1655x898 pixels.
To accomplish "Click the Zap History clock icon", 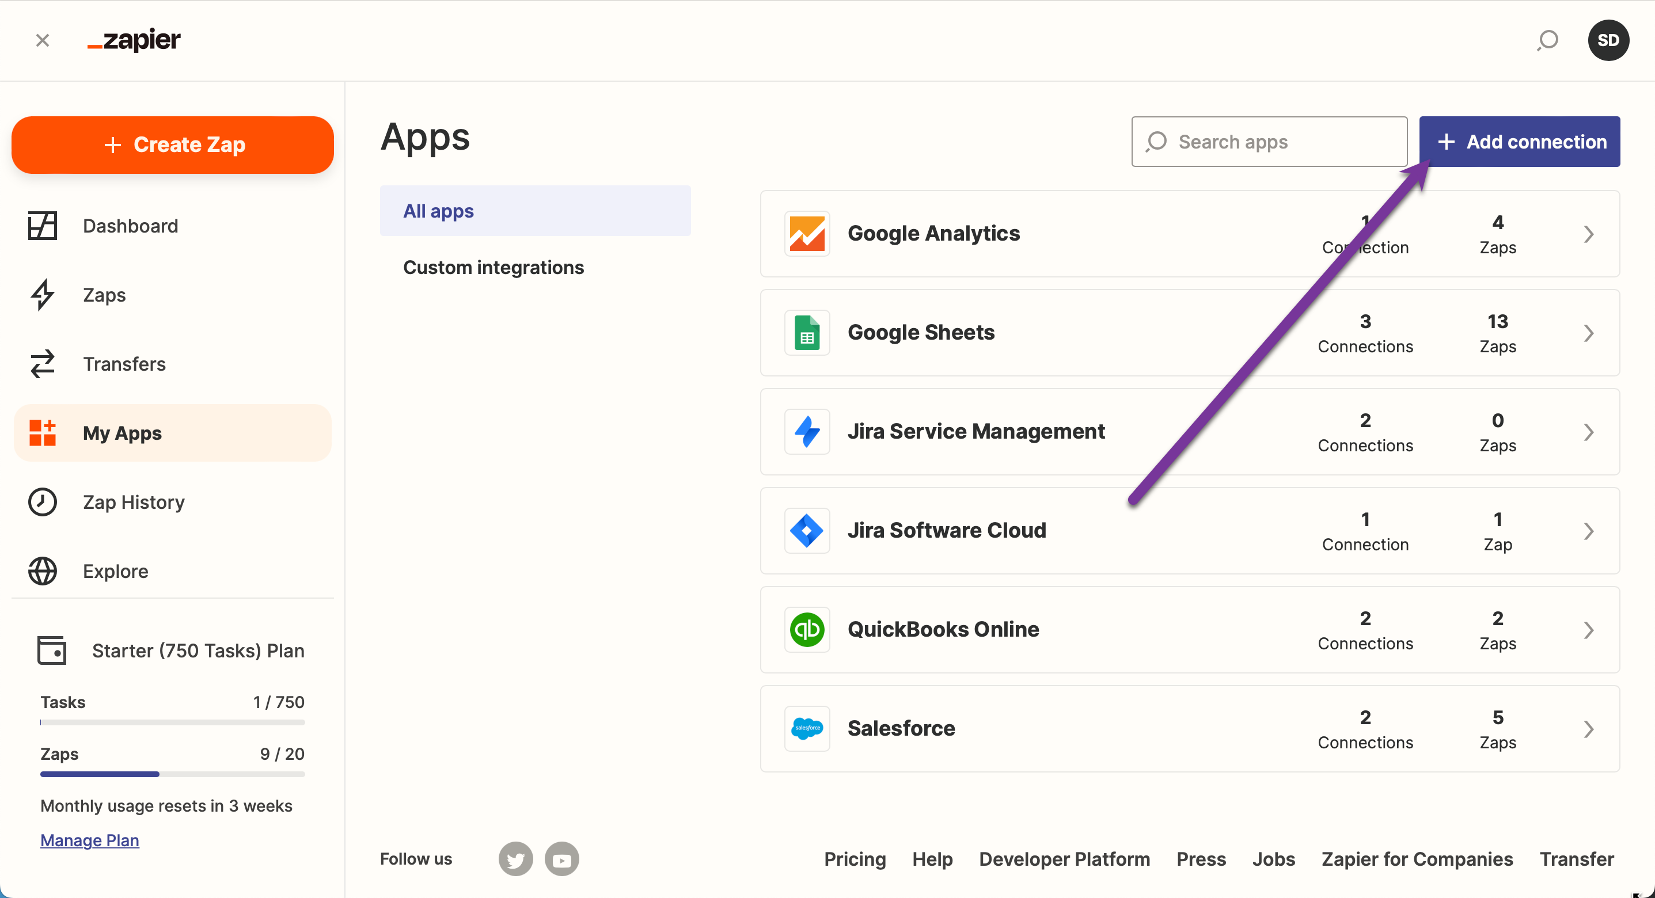I will pyautogui.click(x=43, y=502).
